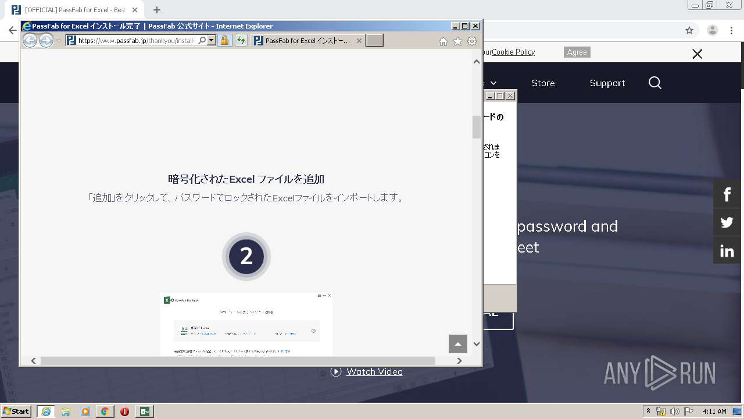Click heading 暗号化されたExcel ファイルを追加
Image resolution: width=744 pixels, height=419 pixels.
tap(246, 179)
